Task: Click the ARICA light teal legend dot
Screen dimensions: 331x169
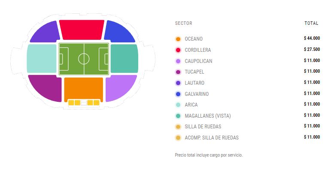Action: 178,105
